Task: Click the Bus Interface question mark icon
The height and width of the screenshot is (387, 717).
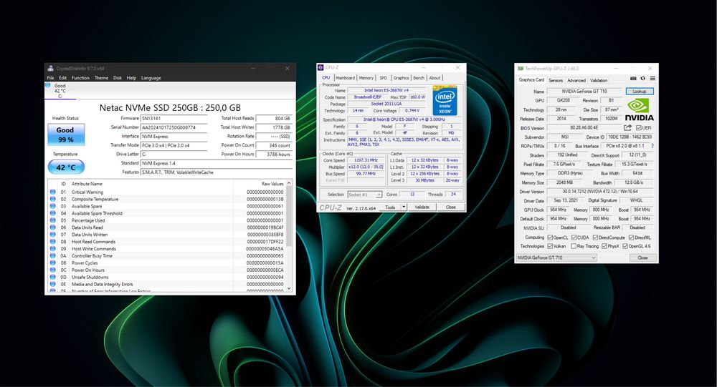Action: (652, 146)
